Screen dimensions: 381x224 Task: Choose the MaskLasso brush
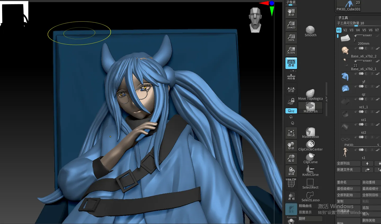click(x=310, y=132)
